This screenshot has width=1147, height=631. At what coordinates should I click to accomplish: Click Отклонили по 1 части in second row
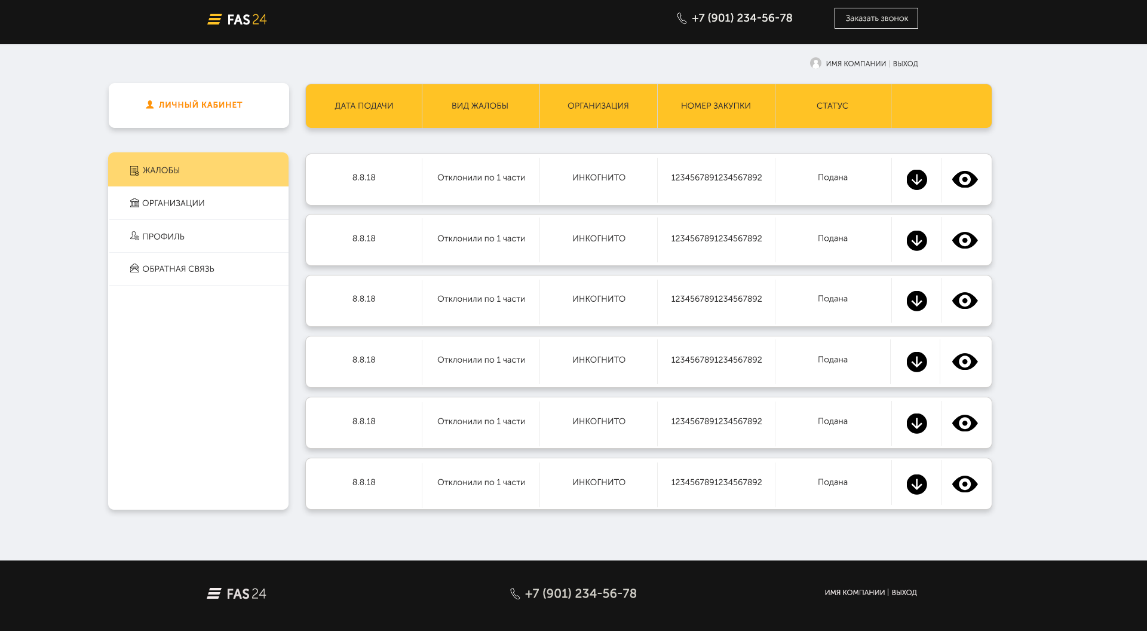point(481,238)
